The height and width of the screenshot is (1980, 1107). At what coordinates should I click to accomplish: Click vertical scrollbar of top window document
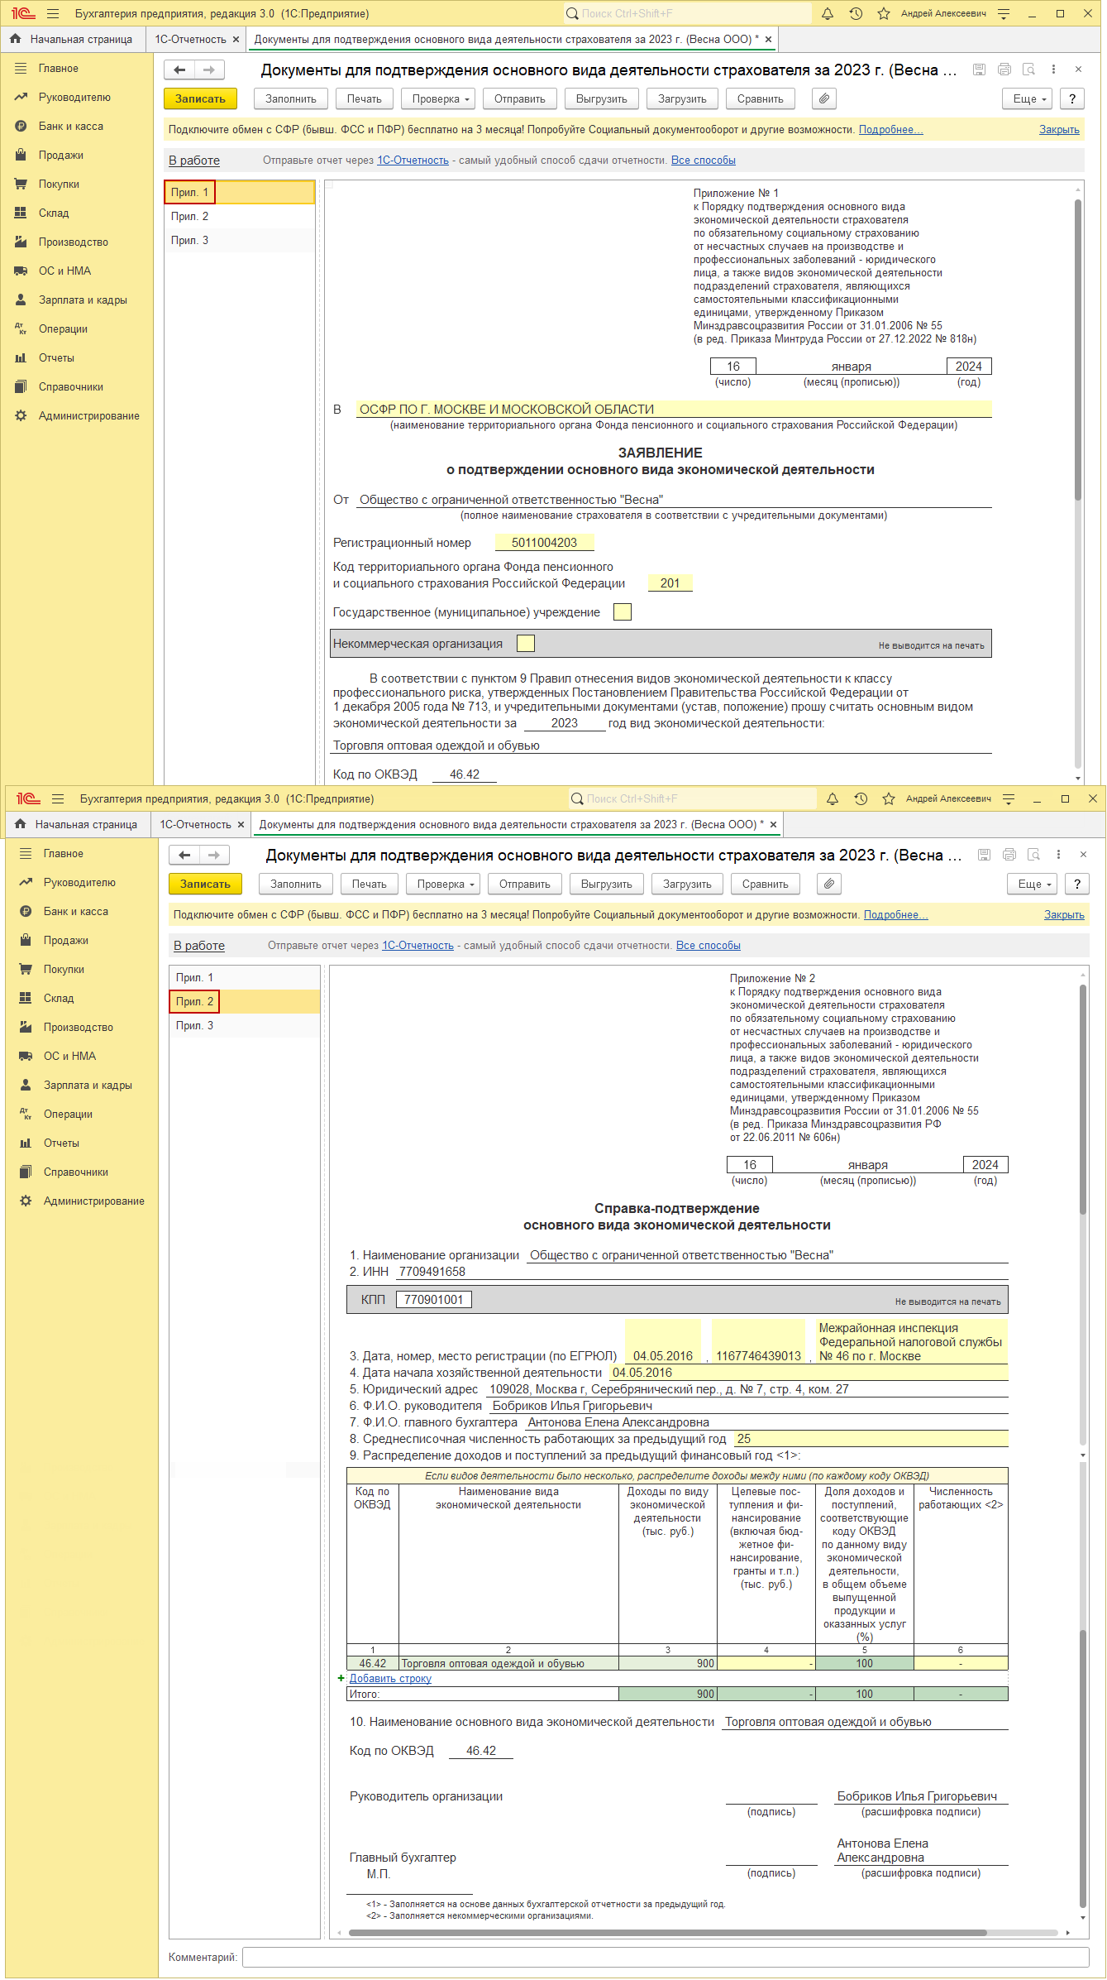tap(1078, 349)
